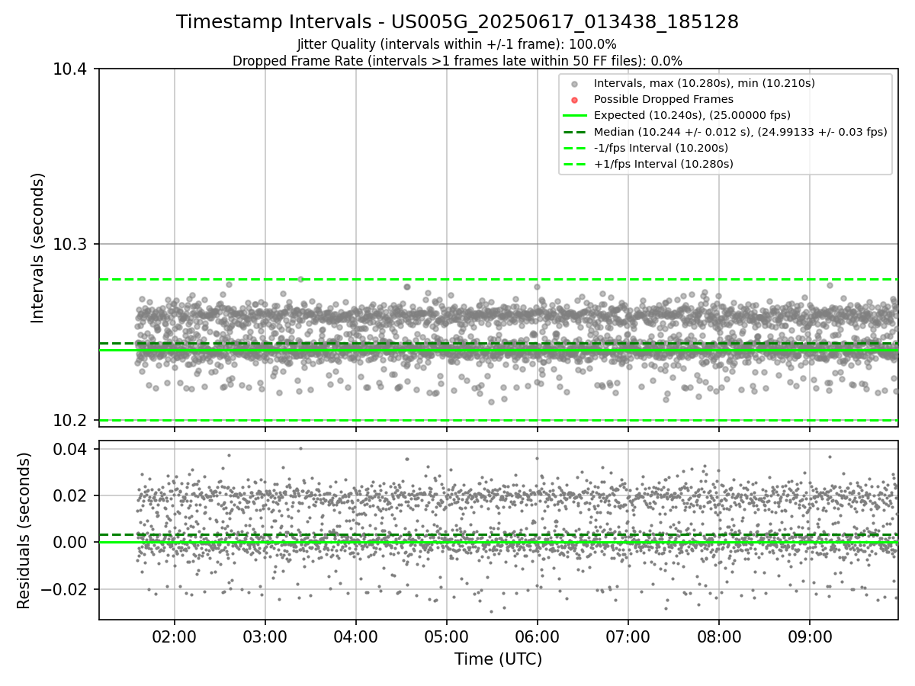Click the 06:00 time tick label

(538, 636)
